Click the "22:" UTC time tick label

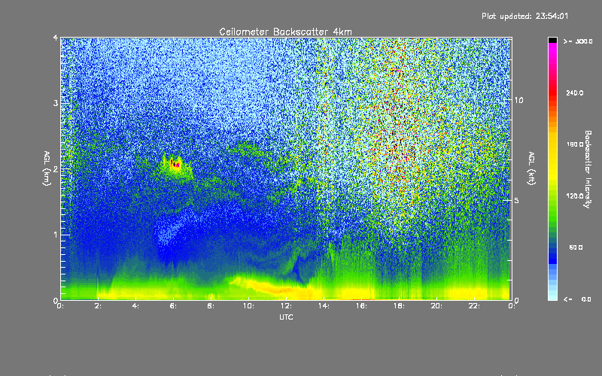pyautogui.click(x=475, y=306)
